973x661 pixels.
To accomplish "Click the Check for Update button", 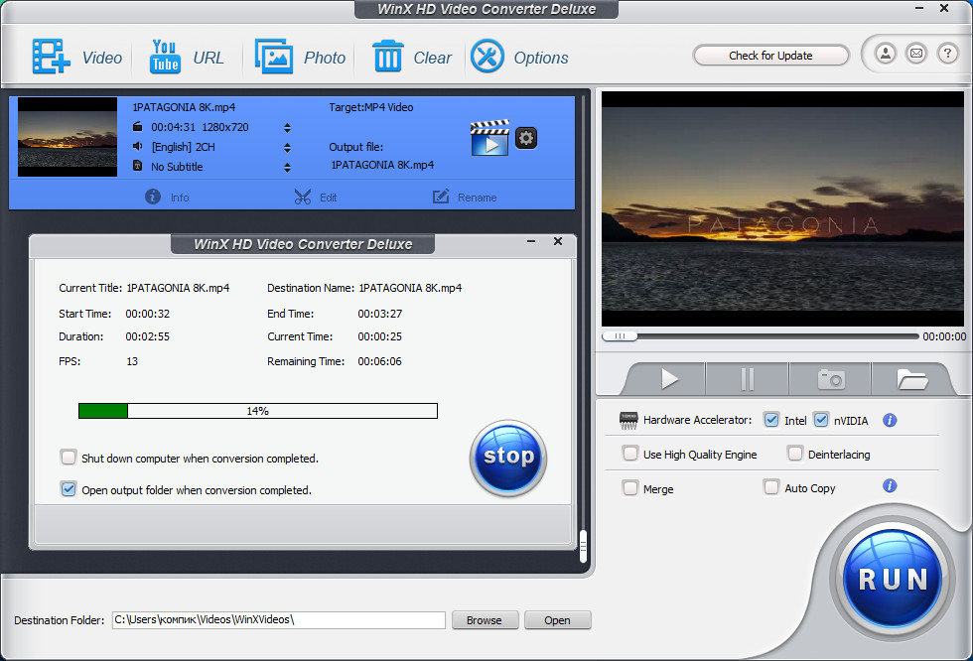I will coord(770,56).
